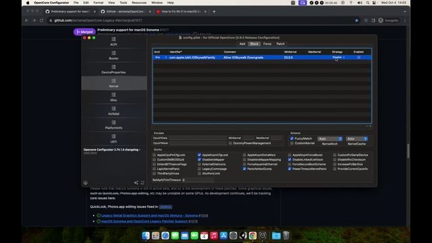Open the KernelCache Auto dropdown
432x243 pixels.
(357, 138)
